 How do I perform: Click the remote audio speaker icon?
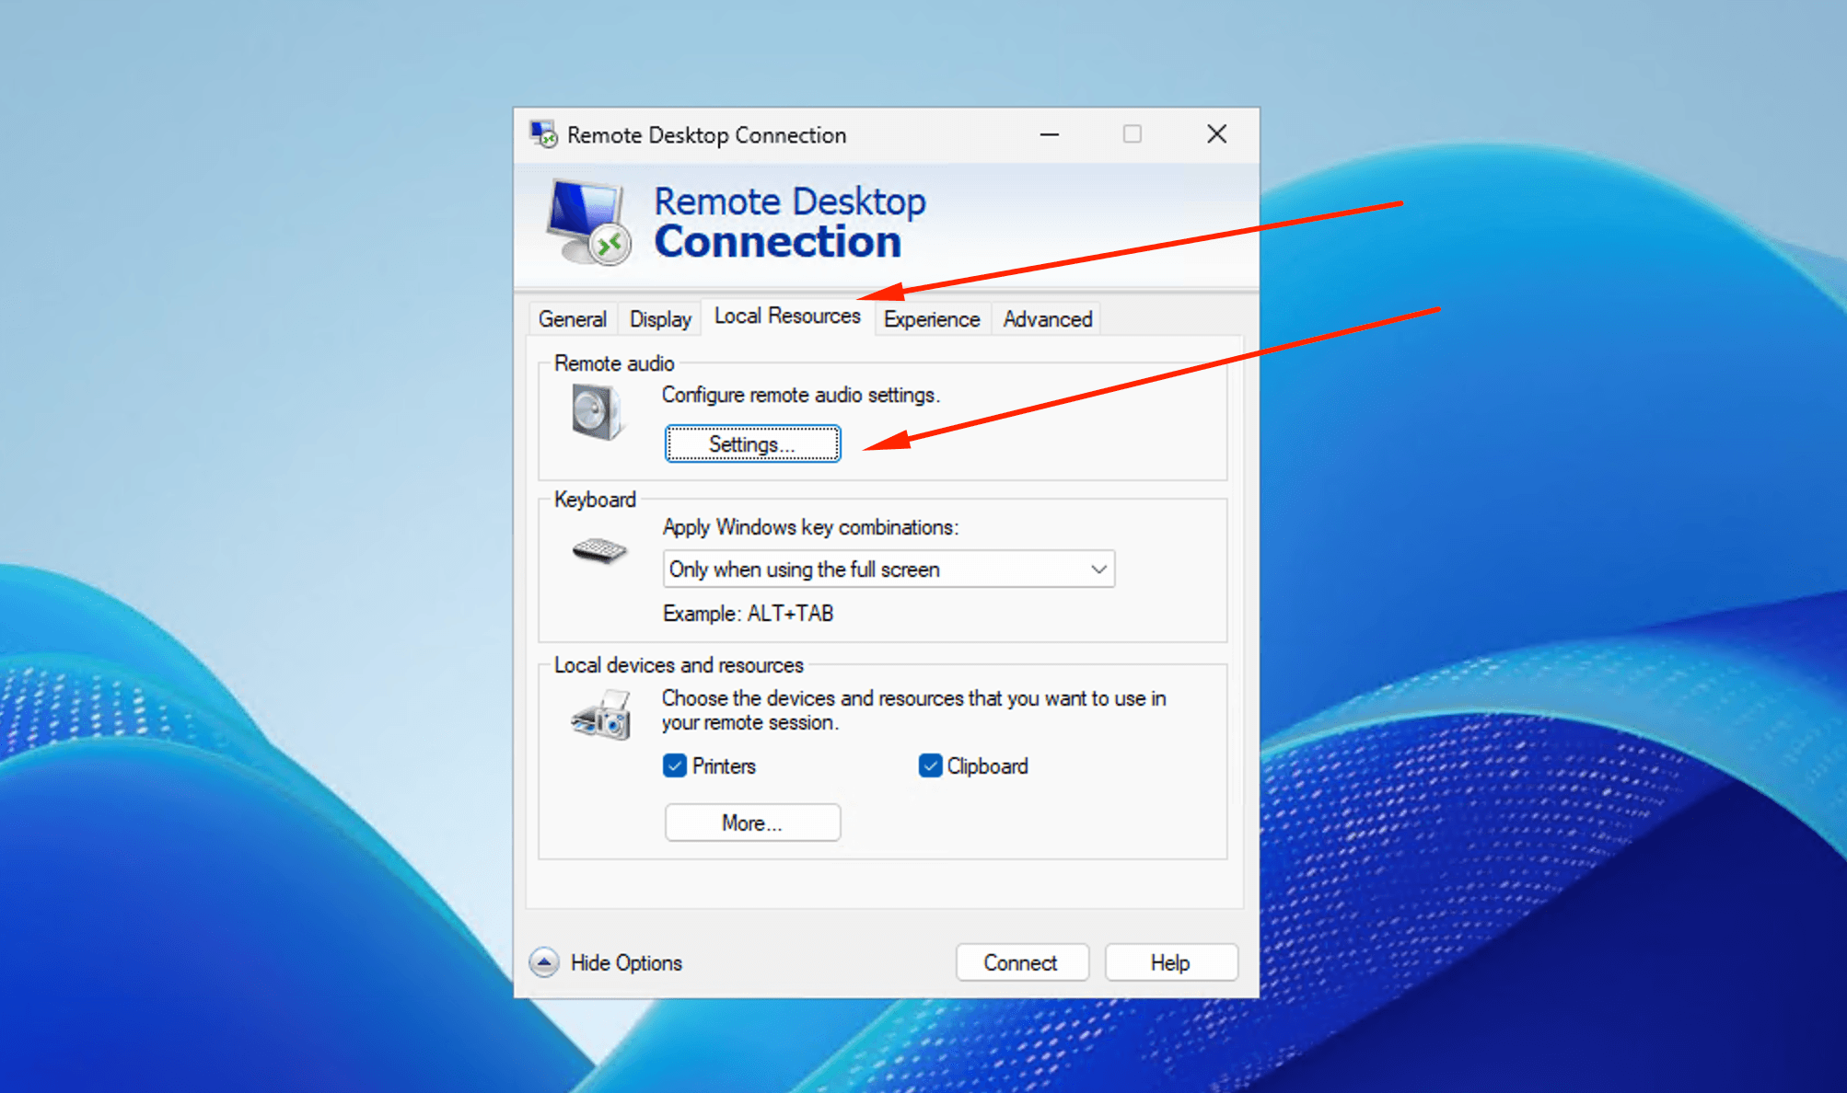point(597,411)
